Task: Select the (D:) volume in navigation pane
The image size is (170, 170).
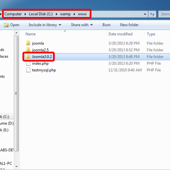Action: [7, 123]
